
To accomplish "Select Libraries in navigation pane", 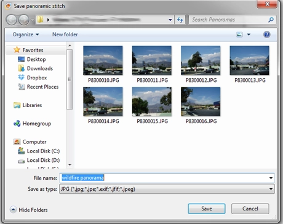I will [32, 105].
